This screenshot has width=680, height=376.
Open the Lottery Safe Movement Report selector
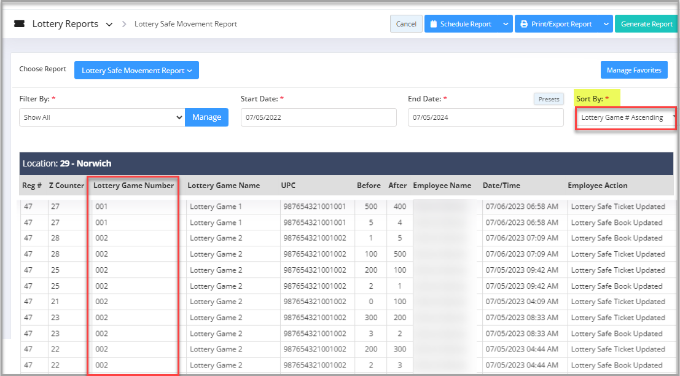point(136,71)
